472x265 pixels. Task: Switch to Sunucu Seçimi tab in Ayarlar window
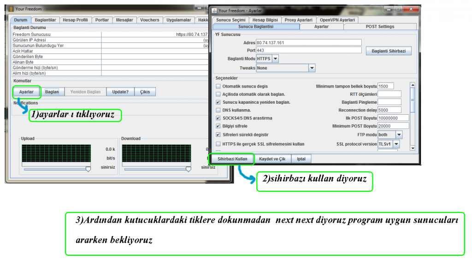[231, 20]
